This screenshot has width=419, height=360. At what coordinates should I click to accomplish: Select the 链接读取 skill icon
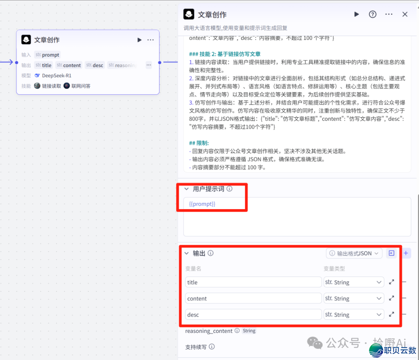click(37, 86)
